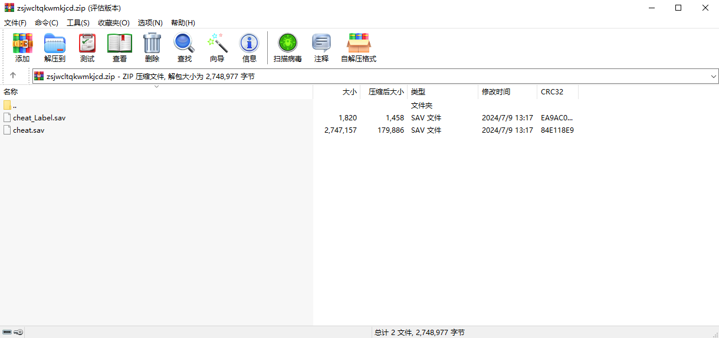
Task: Click the 解压到 (Extract to) icon
Action: pos(55,44)
